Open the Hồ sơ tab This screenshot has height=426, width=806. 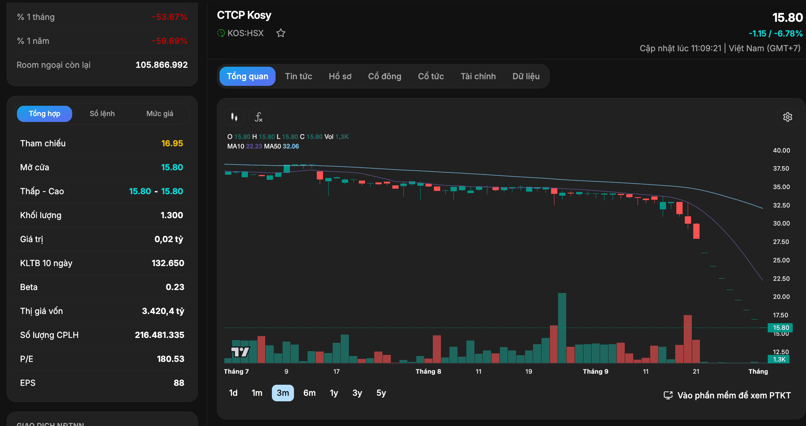[340, 76]
